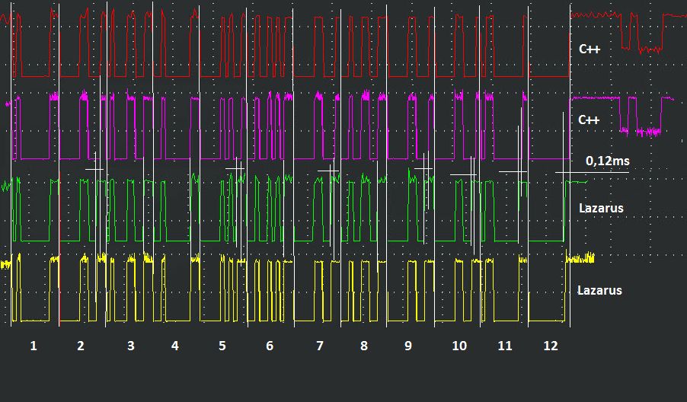This screenshot has height=402, width=687.
Task: Click segment number 11 label
Action: coord(505,346)
